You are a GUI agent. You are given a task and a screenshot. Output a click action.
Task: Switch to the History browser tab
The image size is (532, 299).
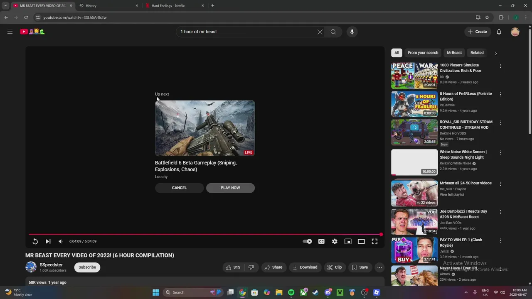(x=108, y=6)
